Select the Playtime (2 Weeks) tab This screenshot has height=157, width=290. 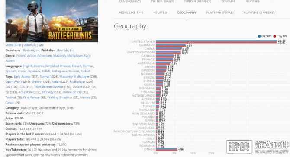click(259, 13)
